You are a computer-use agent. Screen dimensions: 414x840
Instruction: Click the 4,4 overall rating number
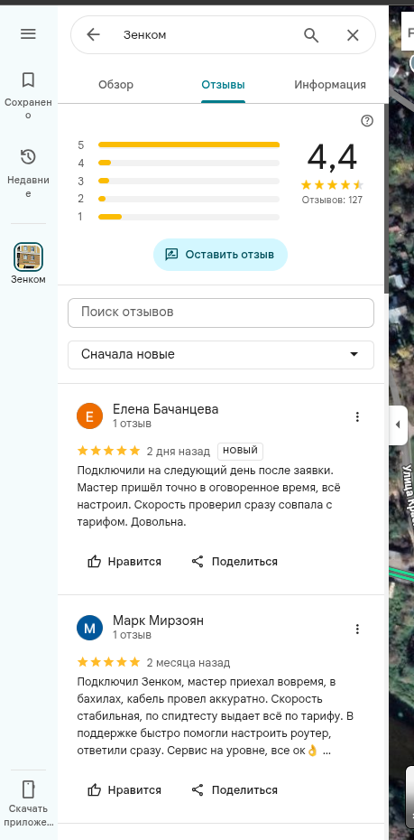tap(332, 157)
